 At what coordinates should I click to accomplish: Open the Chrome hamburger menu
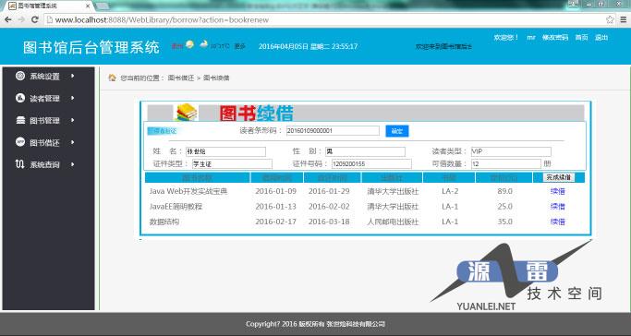[x=624, y=19]
